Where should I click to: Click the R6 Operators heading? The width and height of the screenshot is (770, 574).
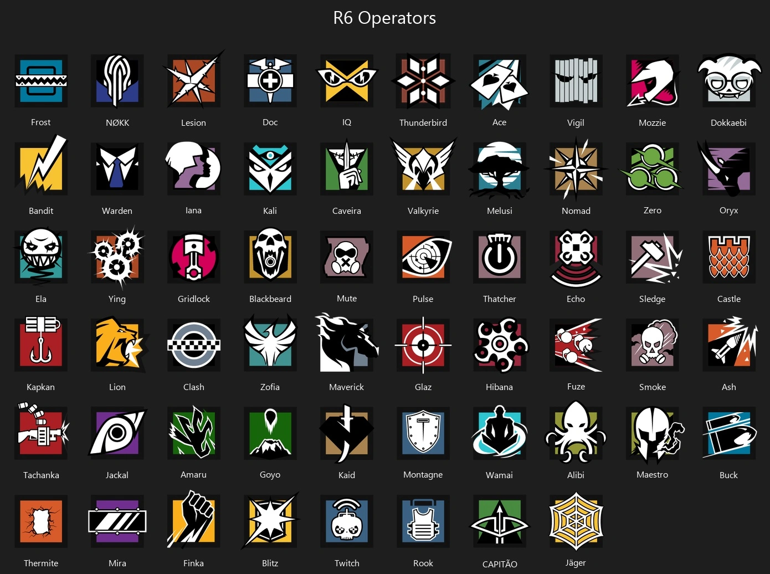pos(384,18)
